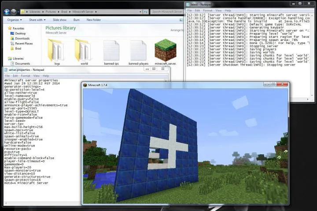Open Edit menu in server.properties Notepad

coord(15,76)
